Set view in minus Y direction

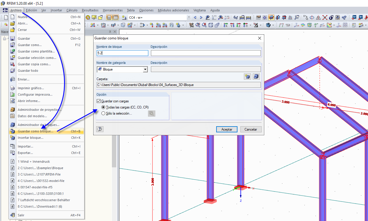pyautogui.click(x=245, y=25)
